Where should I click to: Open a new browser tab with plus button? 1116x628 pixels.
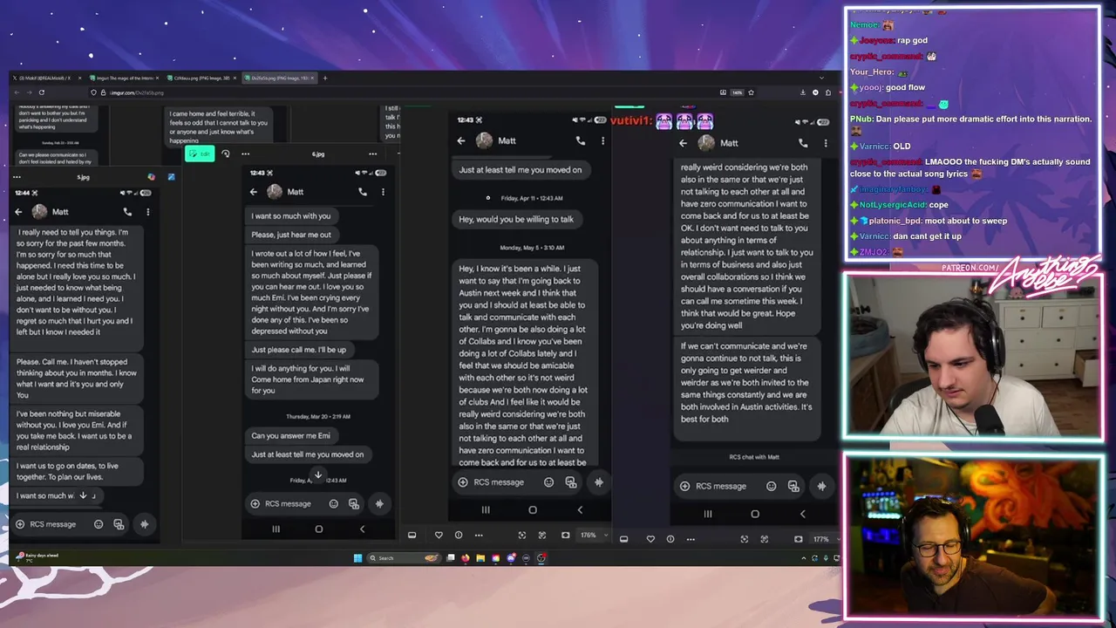pos(325,78)
